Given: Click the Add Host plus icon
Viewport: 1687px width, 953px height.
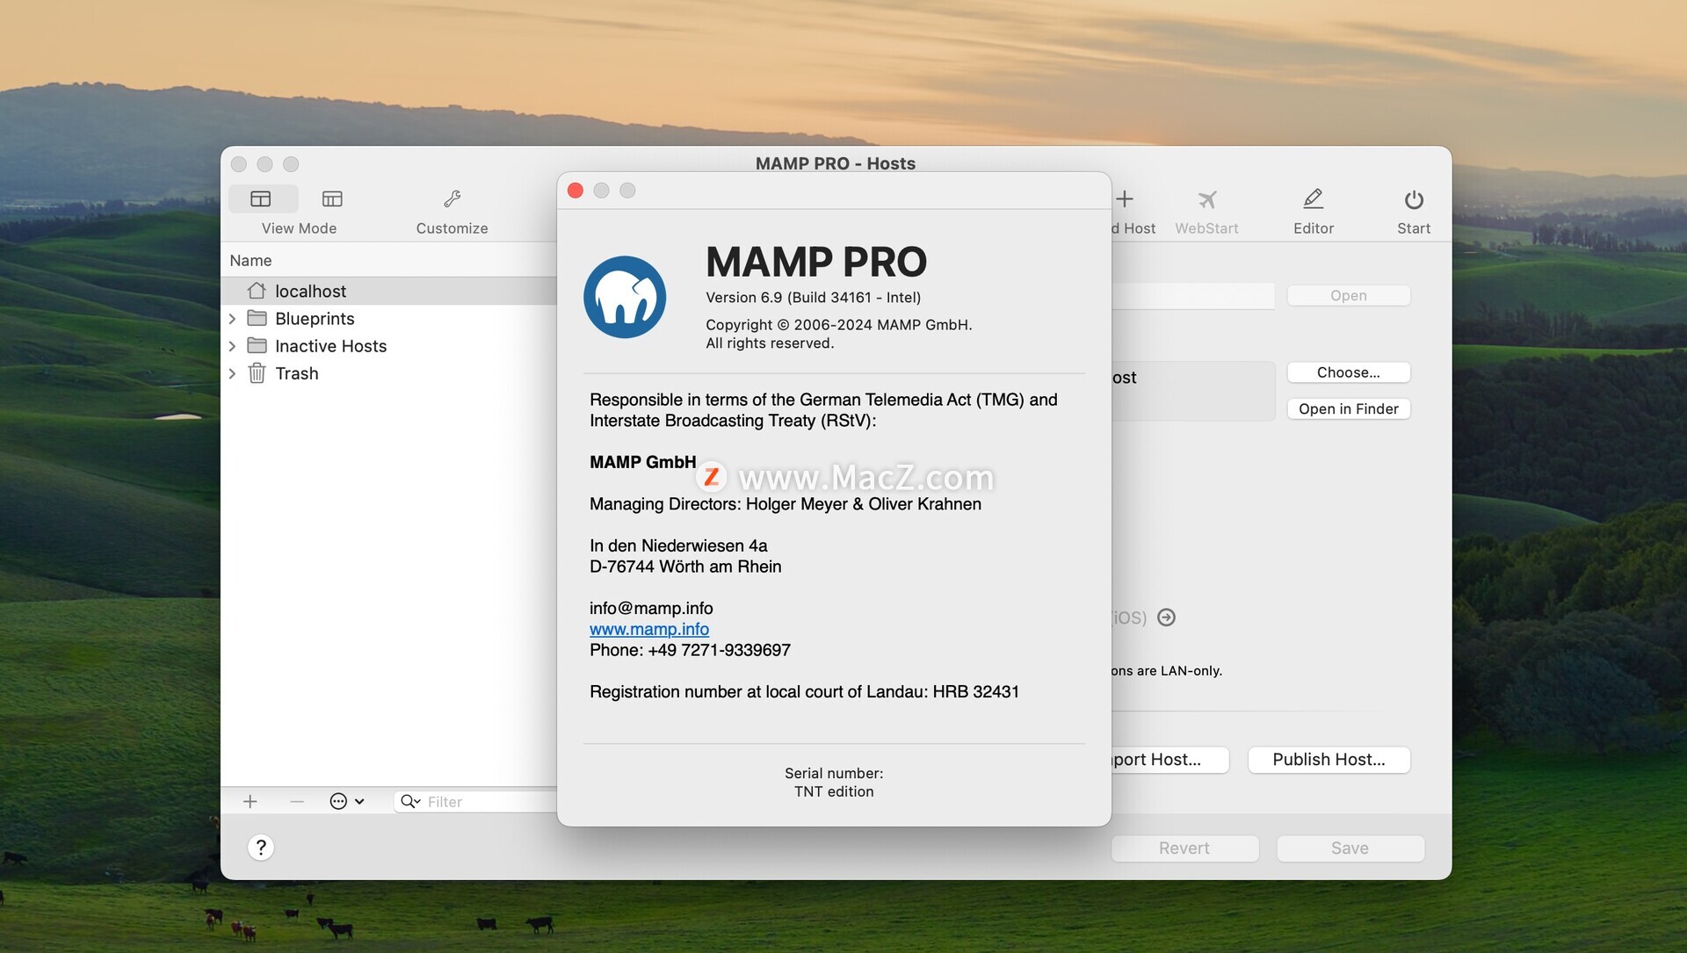Looking at the screenshot, I should pos(1125,199).
